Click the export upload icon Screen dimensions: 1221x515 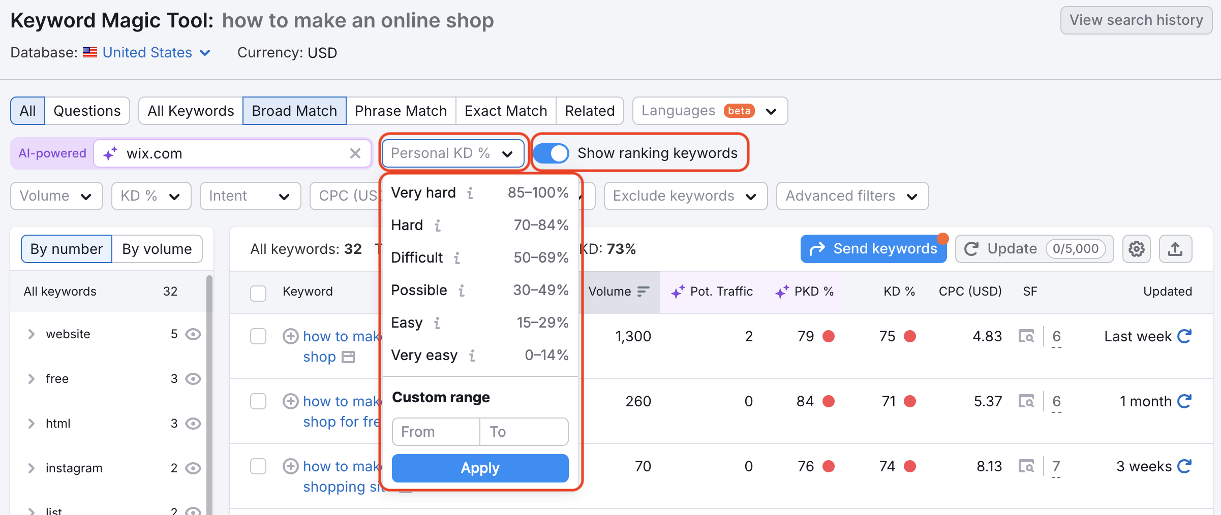click(x=1175, y=249)
